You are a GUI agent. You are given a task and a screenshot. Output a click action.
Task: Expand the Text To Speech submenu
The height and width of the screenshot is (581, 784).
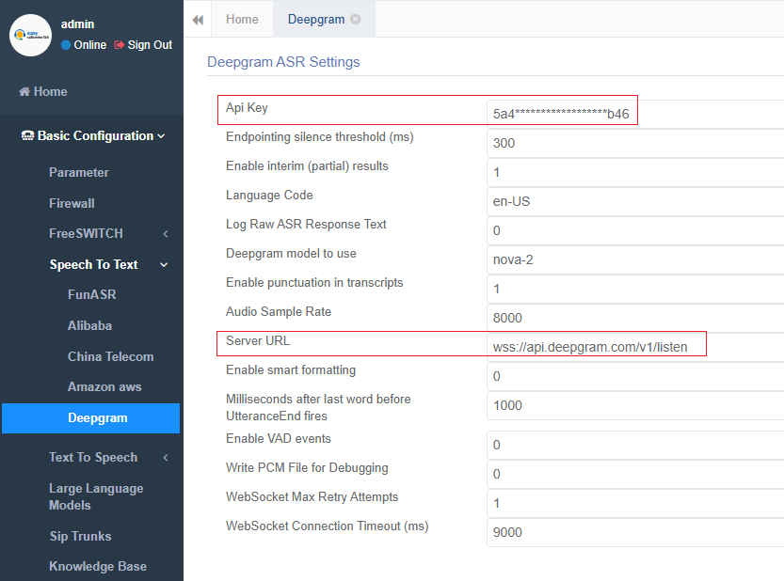coord(108,457)
